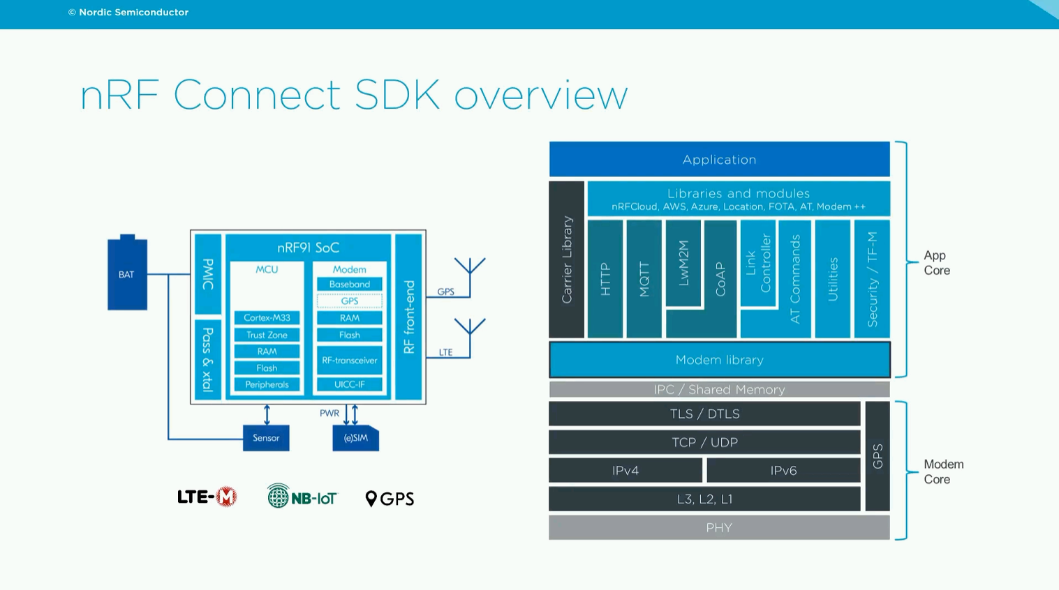
Task: Click the AT Commands block
Action: [x=795, y=279]
